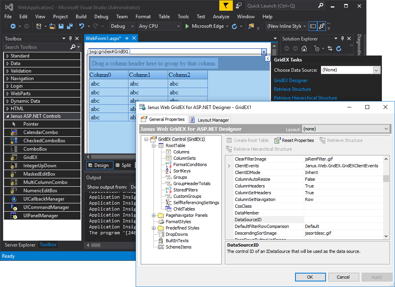Viewport: 395px width, 287px height.
Task: Click the DataSourceID value field
Action: tap(343, 220)
